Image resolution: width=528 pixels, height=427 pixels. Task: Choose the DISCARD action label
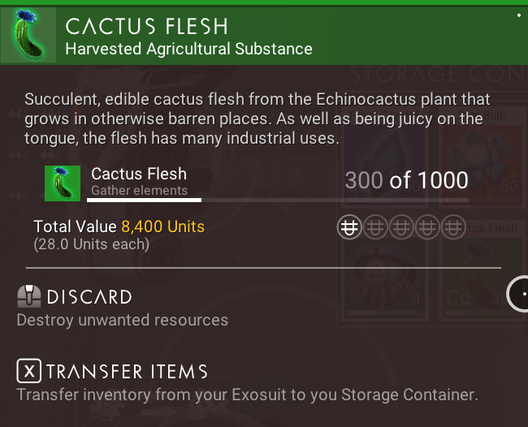click(x=89, y=297)
